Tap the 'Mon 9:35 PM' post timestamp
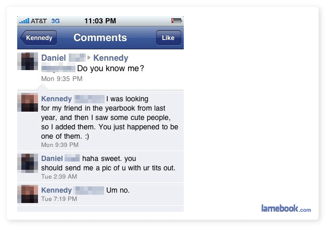The image size is (328, 229). [61, 78]
